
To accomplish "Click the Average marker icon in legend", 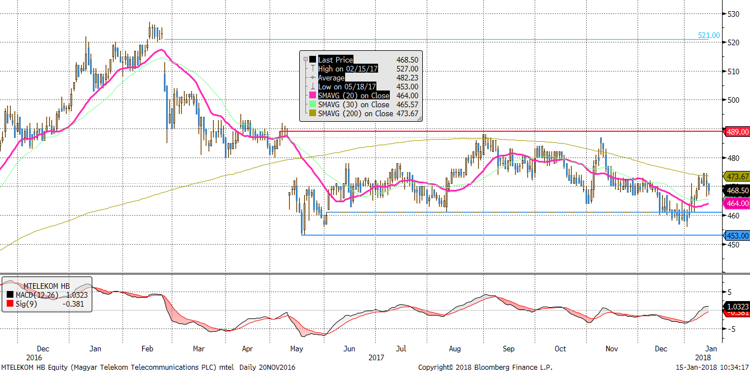I will (x=313, y=78).
